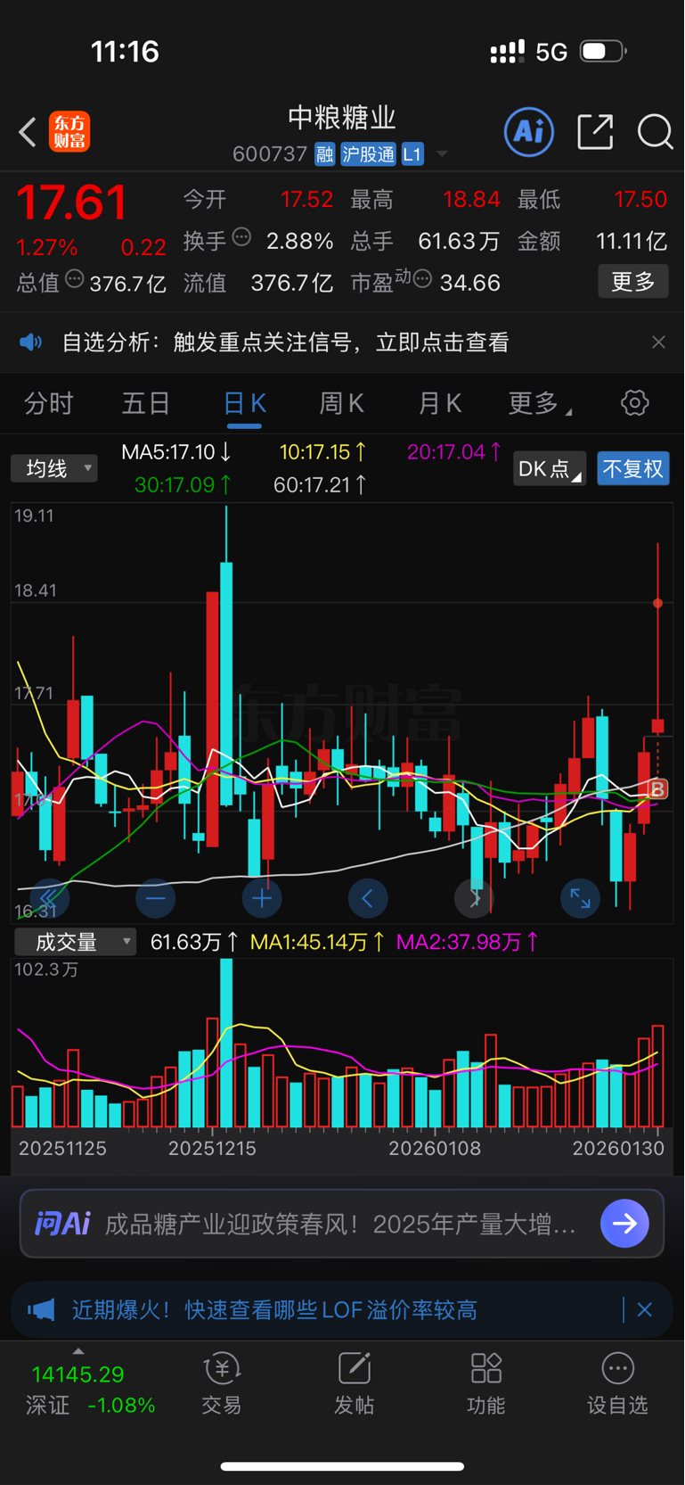The height and width of the screenshot is (1485, 685).
Task: Close the LOF promotion banner
Action: pos(645,1309)
